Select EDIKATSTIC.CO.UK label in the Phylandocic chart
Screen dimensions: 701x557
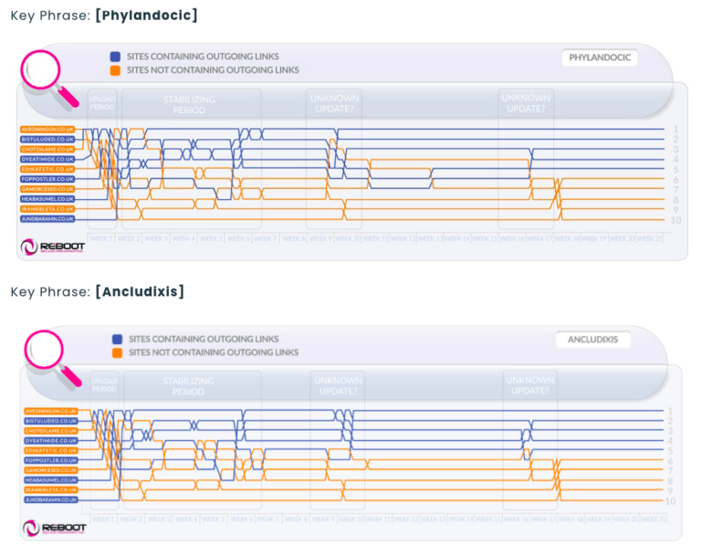47,169
